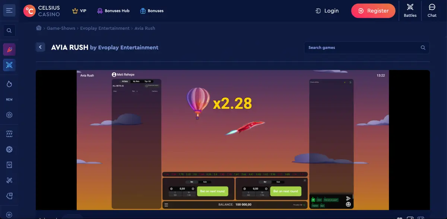Click the 9.45 multiplier in history bar
The height and width of the screenshot is (219, 447).
[x=259, y=174]
